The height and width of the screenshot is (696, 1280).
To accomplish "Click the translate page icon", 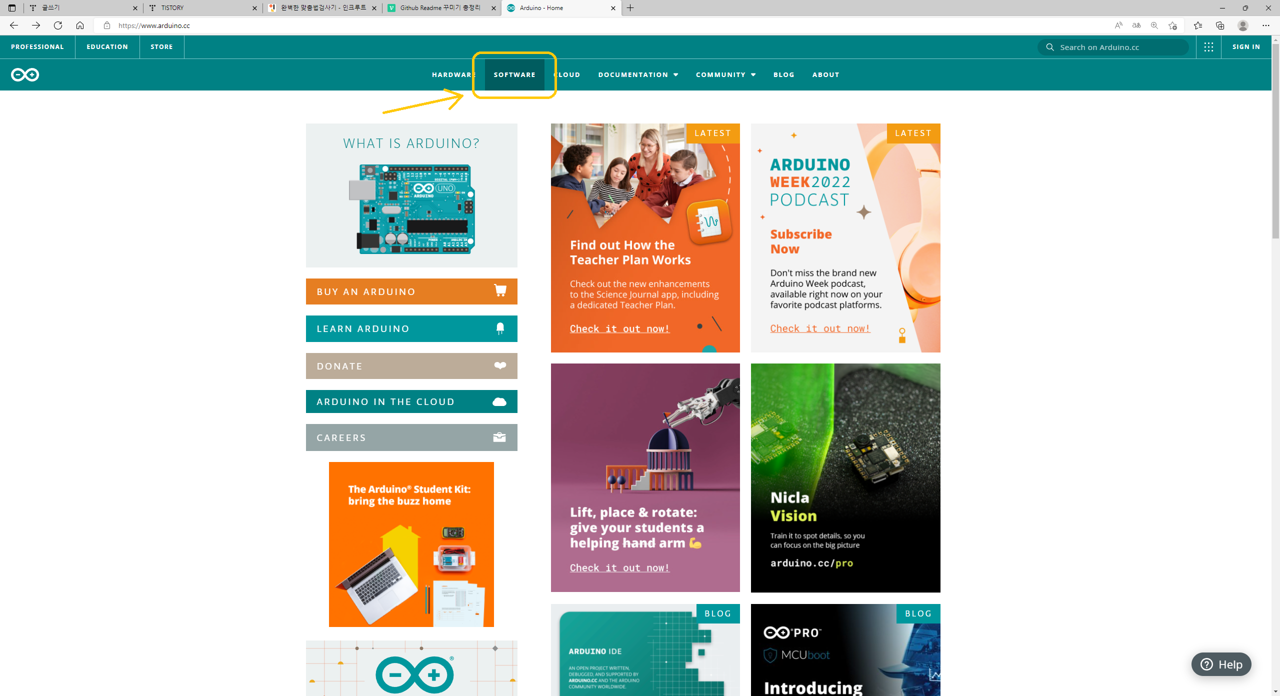I will coord(1136,25).
